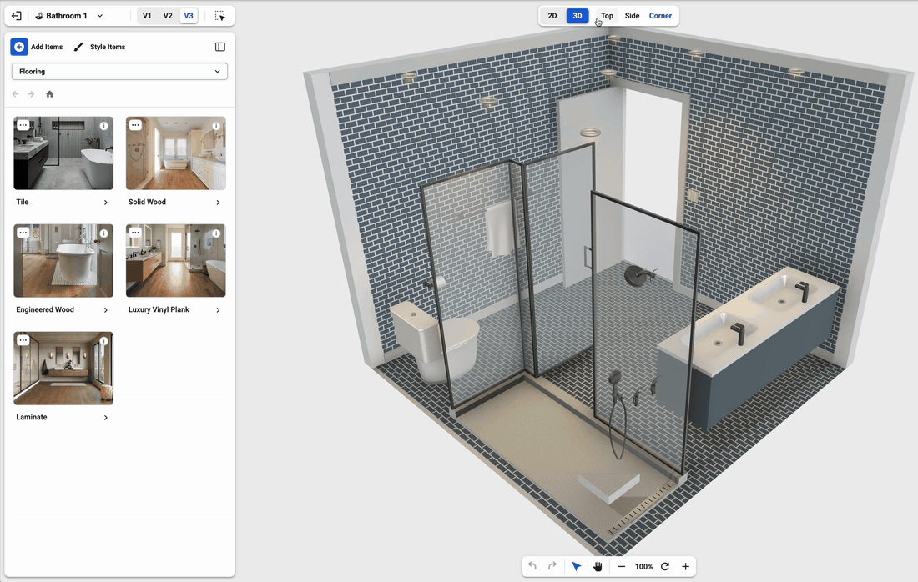918x582 pixels.
Task: Show info for Laminate card
Action: (x=103, y=341)
